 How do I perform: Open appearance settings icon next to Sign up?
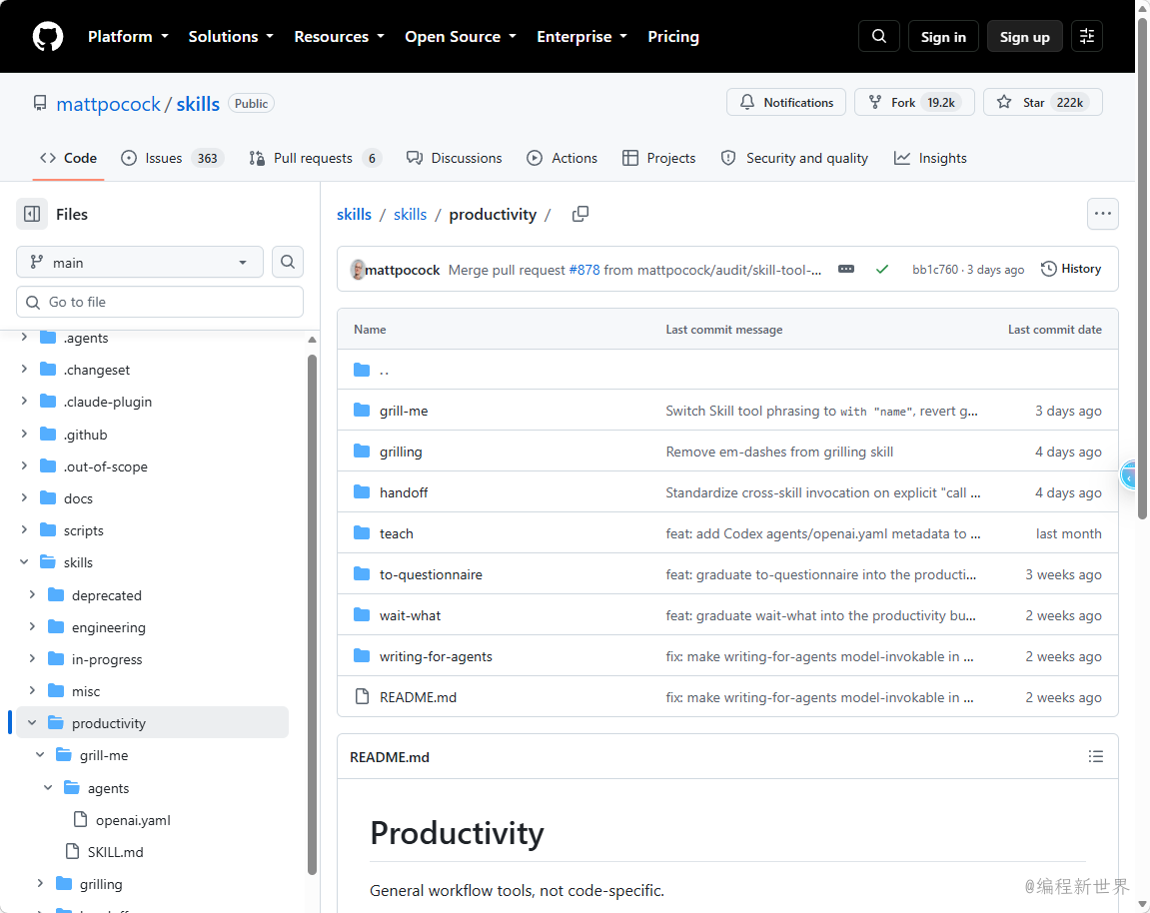1087,36
